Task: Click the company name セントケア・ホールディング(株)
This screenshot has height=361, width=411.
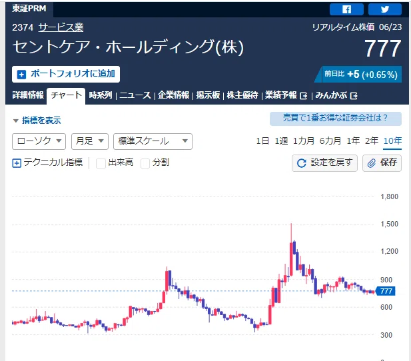Action: point(128,47)
